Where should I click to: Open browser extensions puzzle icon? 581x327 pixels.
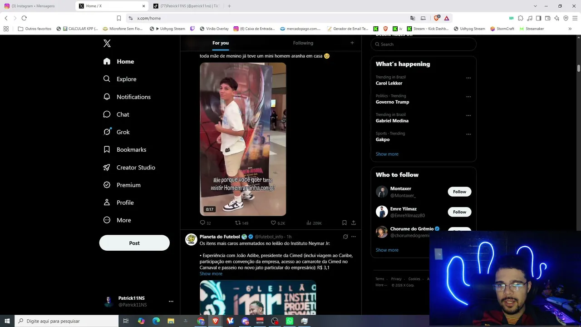[521, 18]
